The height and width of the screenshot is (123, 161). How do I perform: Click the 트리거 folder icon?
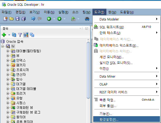tap(13, 93)
